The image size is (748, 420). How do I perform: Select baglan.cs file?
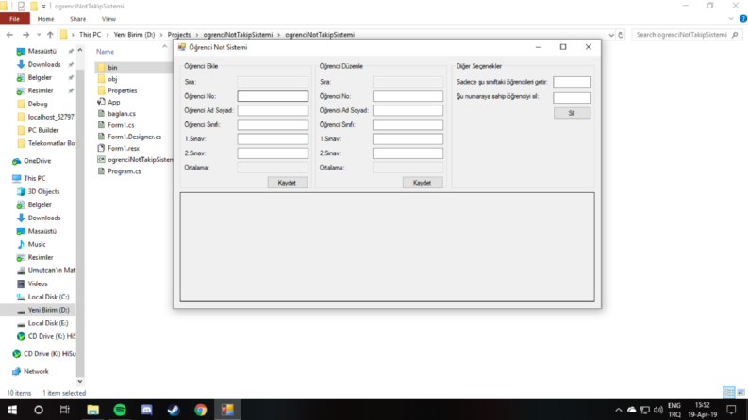pos(121,114)
